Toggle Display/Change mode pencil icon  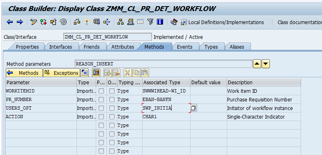click(x=34, y=22)
